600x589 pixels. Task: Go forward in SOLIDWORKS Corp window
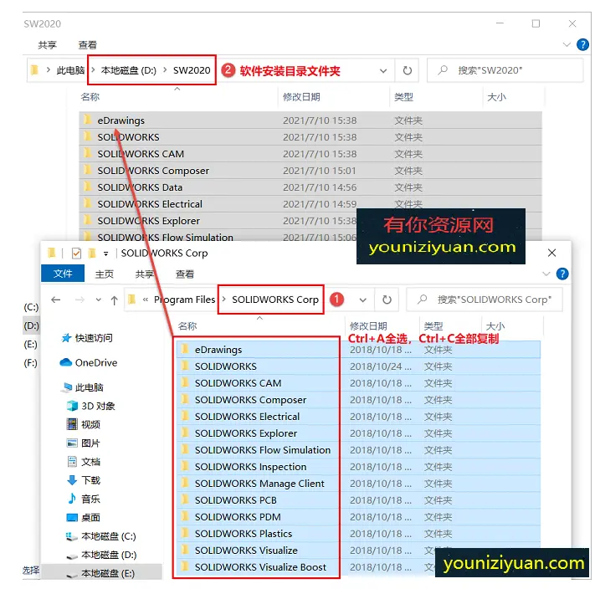[79, 300]
